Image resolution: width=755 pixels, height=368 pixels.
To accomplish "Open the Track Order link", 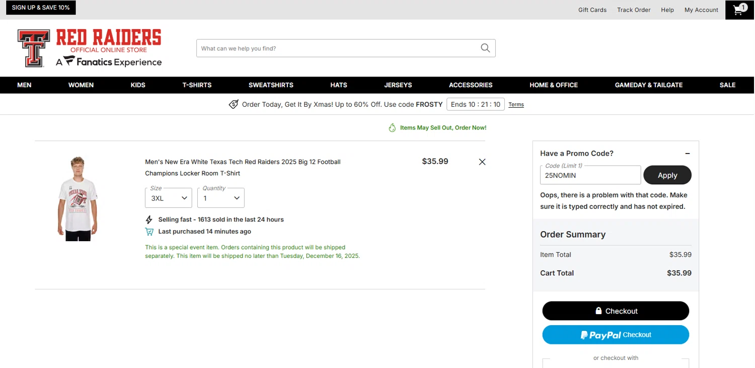I will click(x=634, y=10).
